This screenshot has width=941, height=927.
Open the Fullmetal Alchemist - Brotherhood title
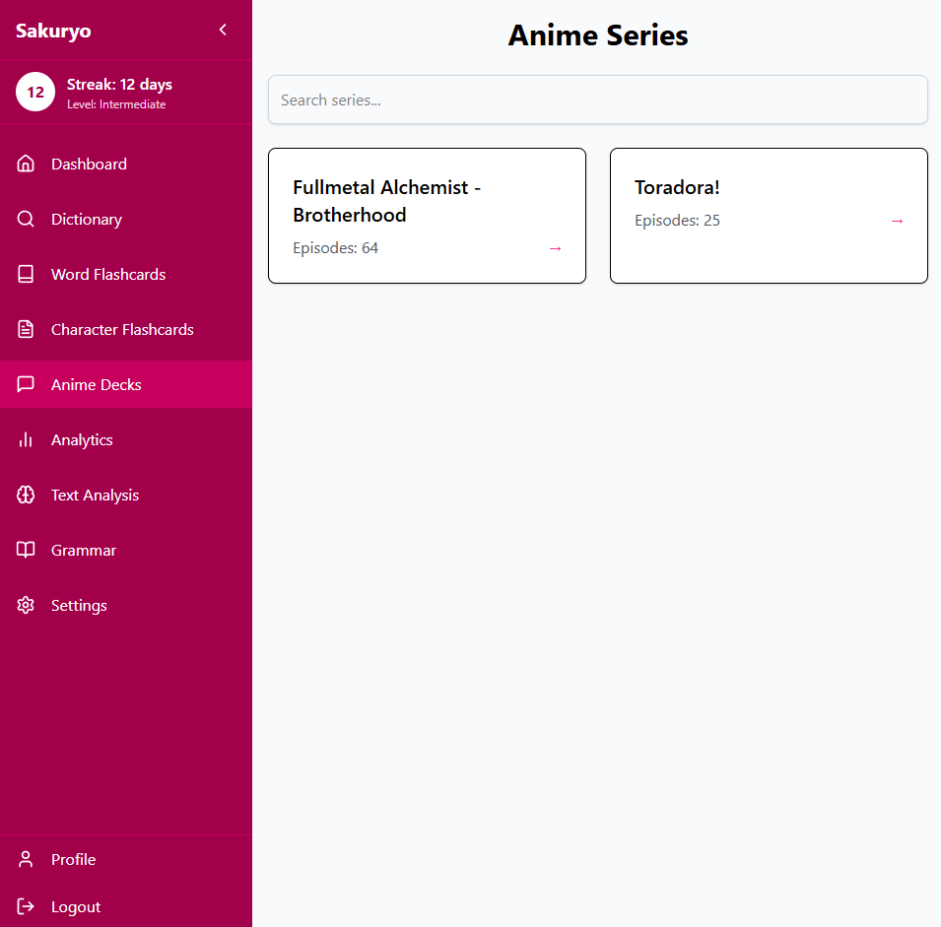[386, 201]
